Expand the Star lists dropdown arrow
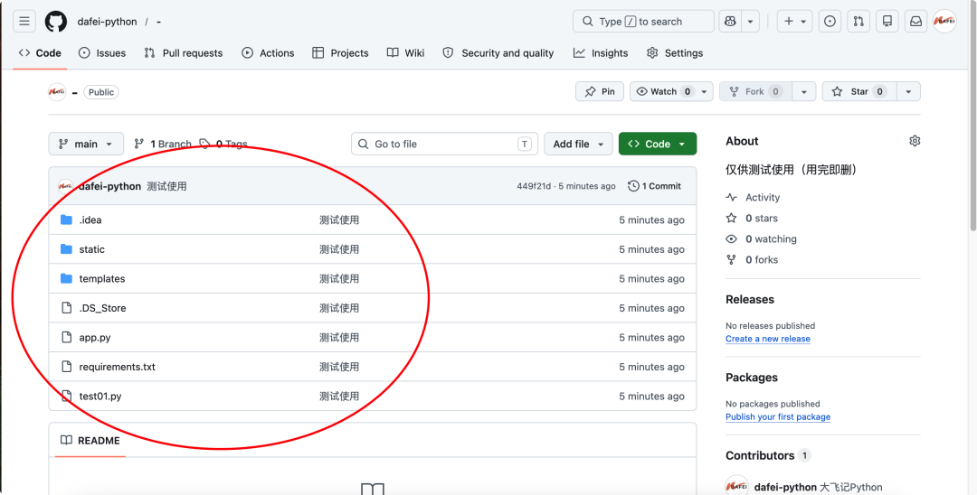Screen dimensions: 977x495 click(x=908, y=91)
